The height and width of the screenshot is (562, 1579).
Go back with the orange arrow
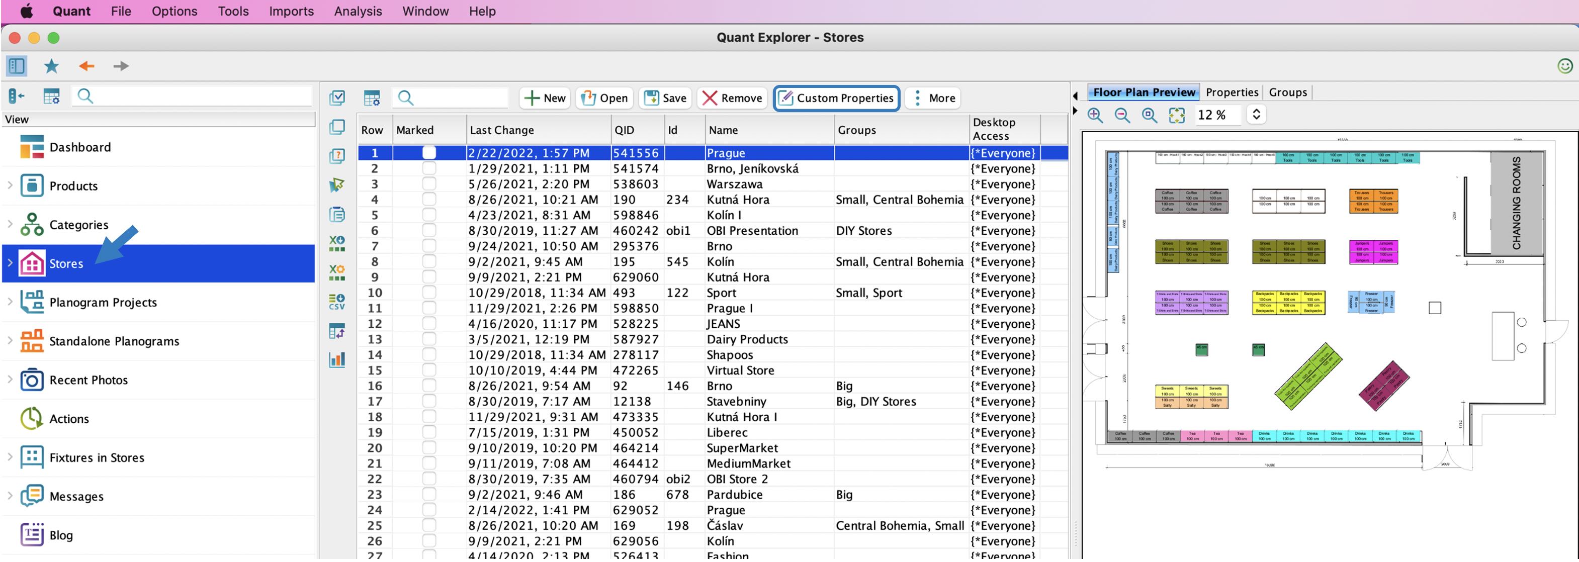tap(86, 65)
